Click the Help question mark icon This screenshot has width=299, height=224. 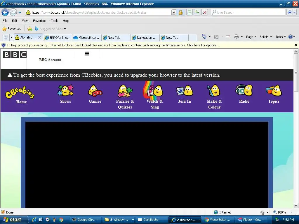click(x=291, y=37)
